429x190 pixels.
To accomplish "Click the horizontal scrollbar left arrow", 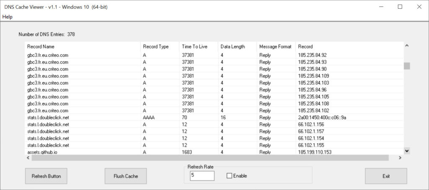I will point(28,158).
